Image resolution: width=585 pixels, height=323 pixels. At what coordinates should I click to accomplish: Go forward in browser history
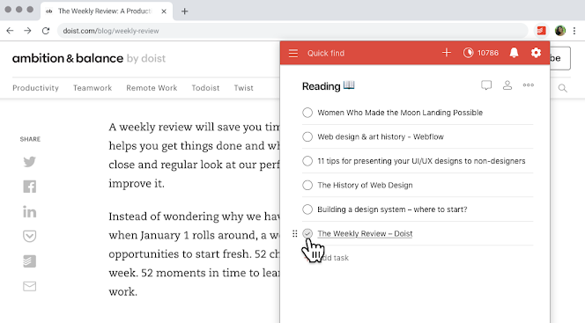tap(27, 31)
